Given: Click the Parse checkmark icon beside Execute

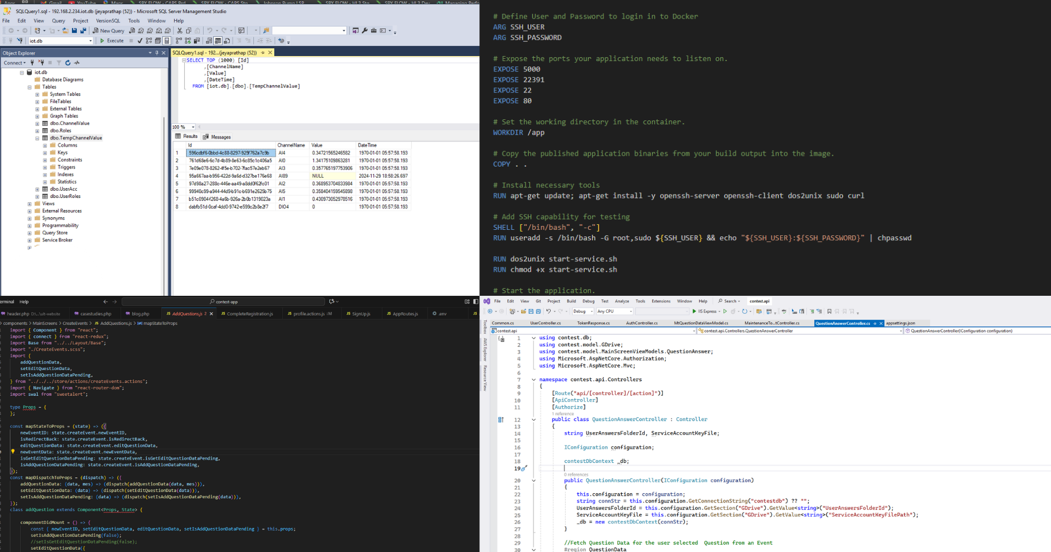Looking at the screenshot, I should [x=140, y=41].
